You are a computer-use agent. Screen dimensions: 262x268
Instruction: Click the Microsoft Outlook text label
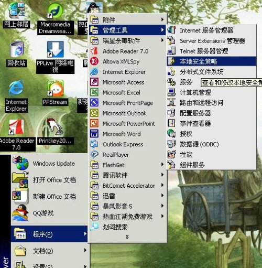[125, 113]
